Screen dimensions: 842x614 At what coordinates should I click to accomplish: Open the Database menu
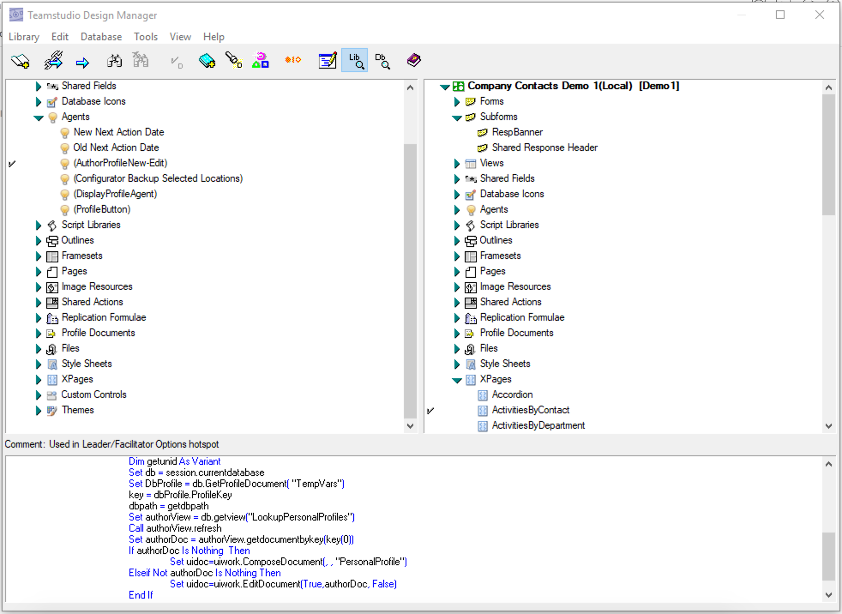(101, 37)
